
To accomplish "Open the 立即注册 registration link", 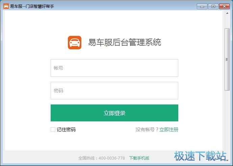I will tap(169, 129).
